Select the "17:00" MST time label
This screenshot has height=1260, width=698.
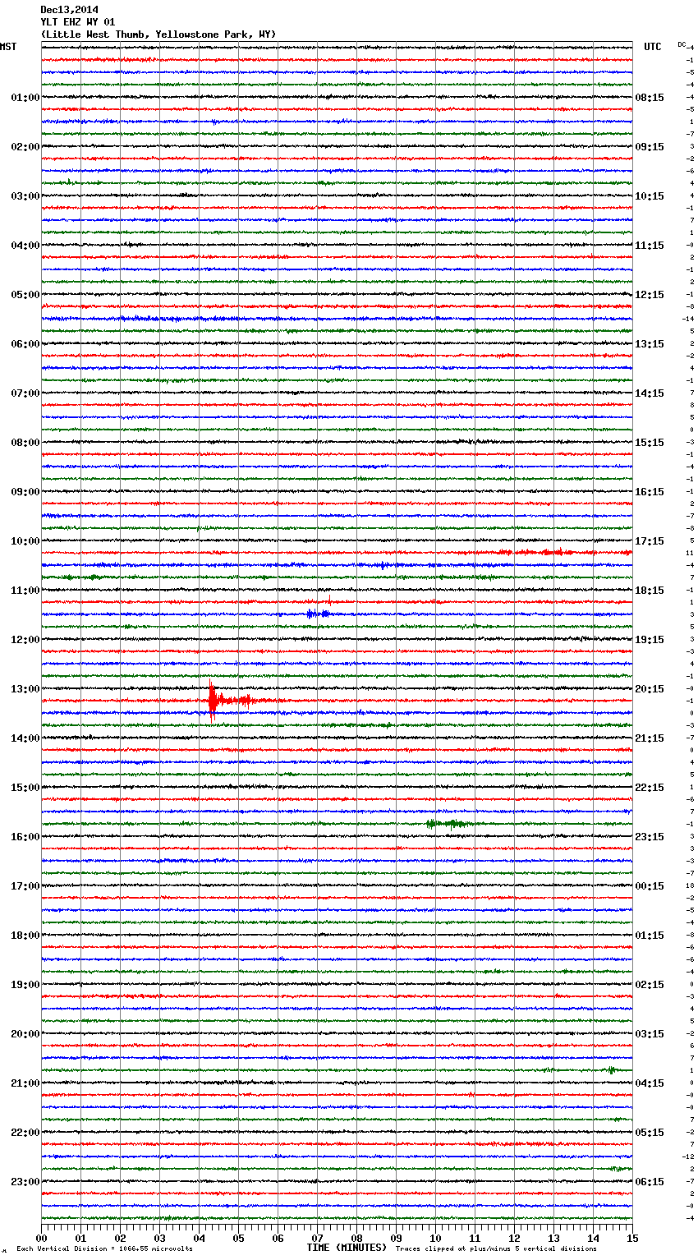pos(25,886)
